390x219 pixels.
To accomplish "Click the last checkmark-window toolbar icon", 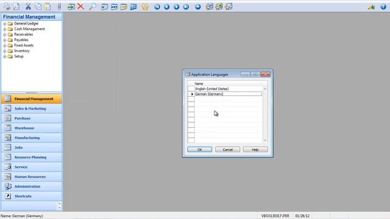I will (229, 7).
